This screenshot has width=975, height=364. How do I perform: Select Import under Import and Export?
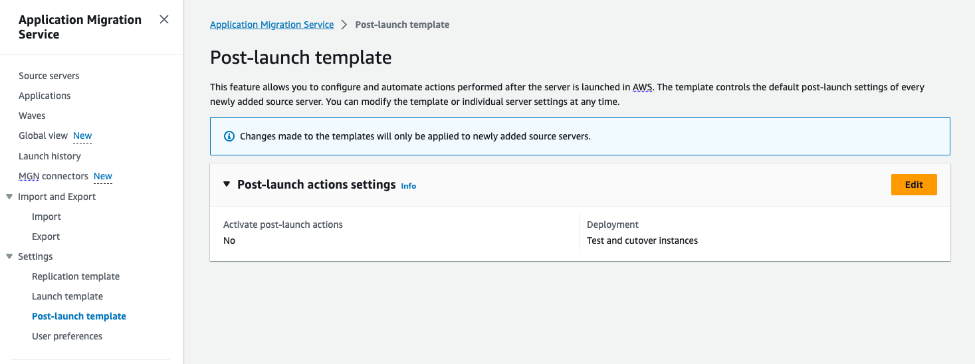click(x=47, y=217)
